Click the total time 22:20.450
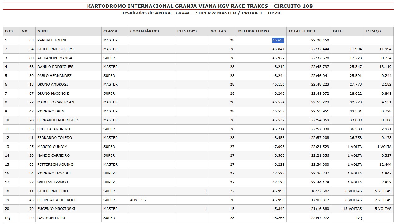 click(320, 40)
